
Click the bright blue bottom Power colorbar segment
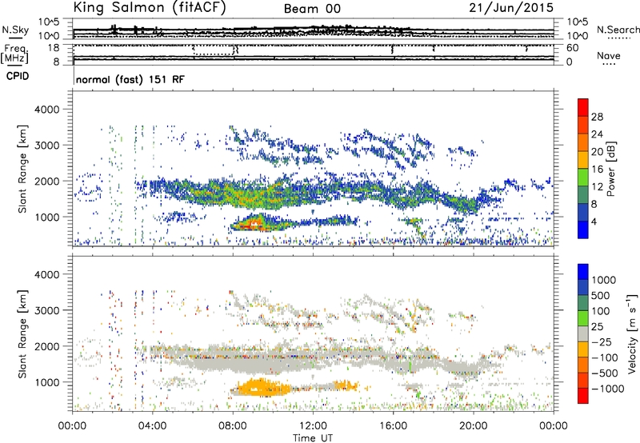click(x=583, y=230)
